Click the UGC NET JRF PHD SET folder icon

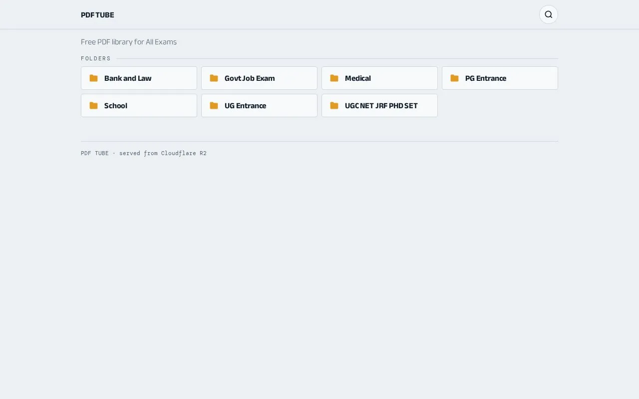[334, 106]
